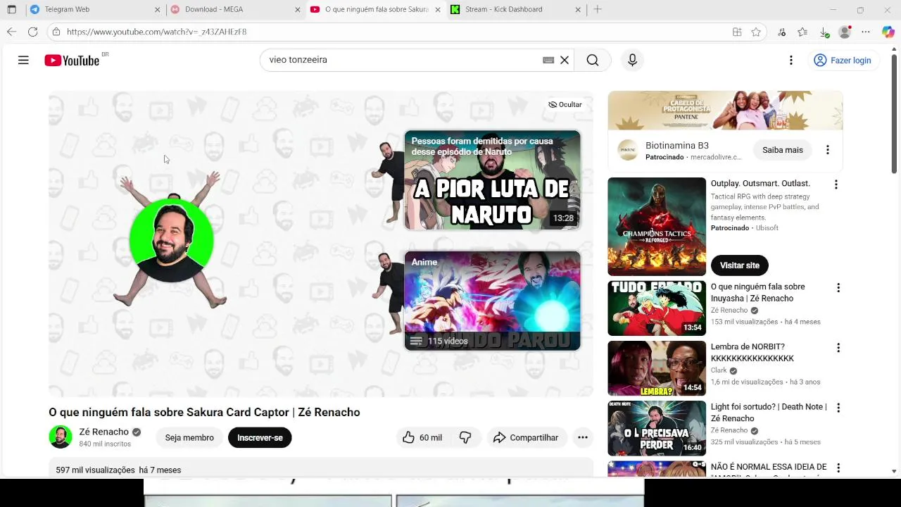Click Fazer login button

pyautogui.click(x=843, y=61)
